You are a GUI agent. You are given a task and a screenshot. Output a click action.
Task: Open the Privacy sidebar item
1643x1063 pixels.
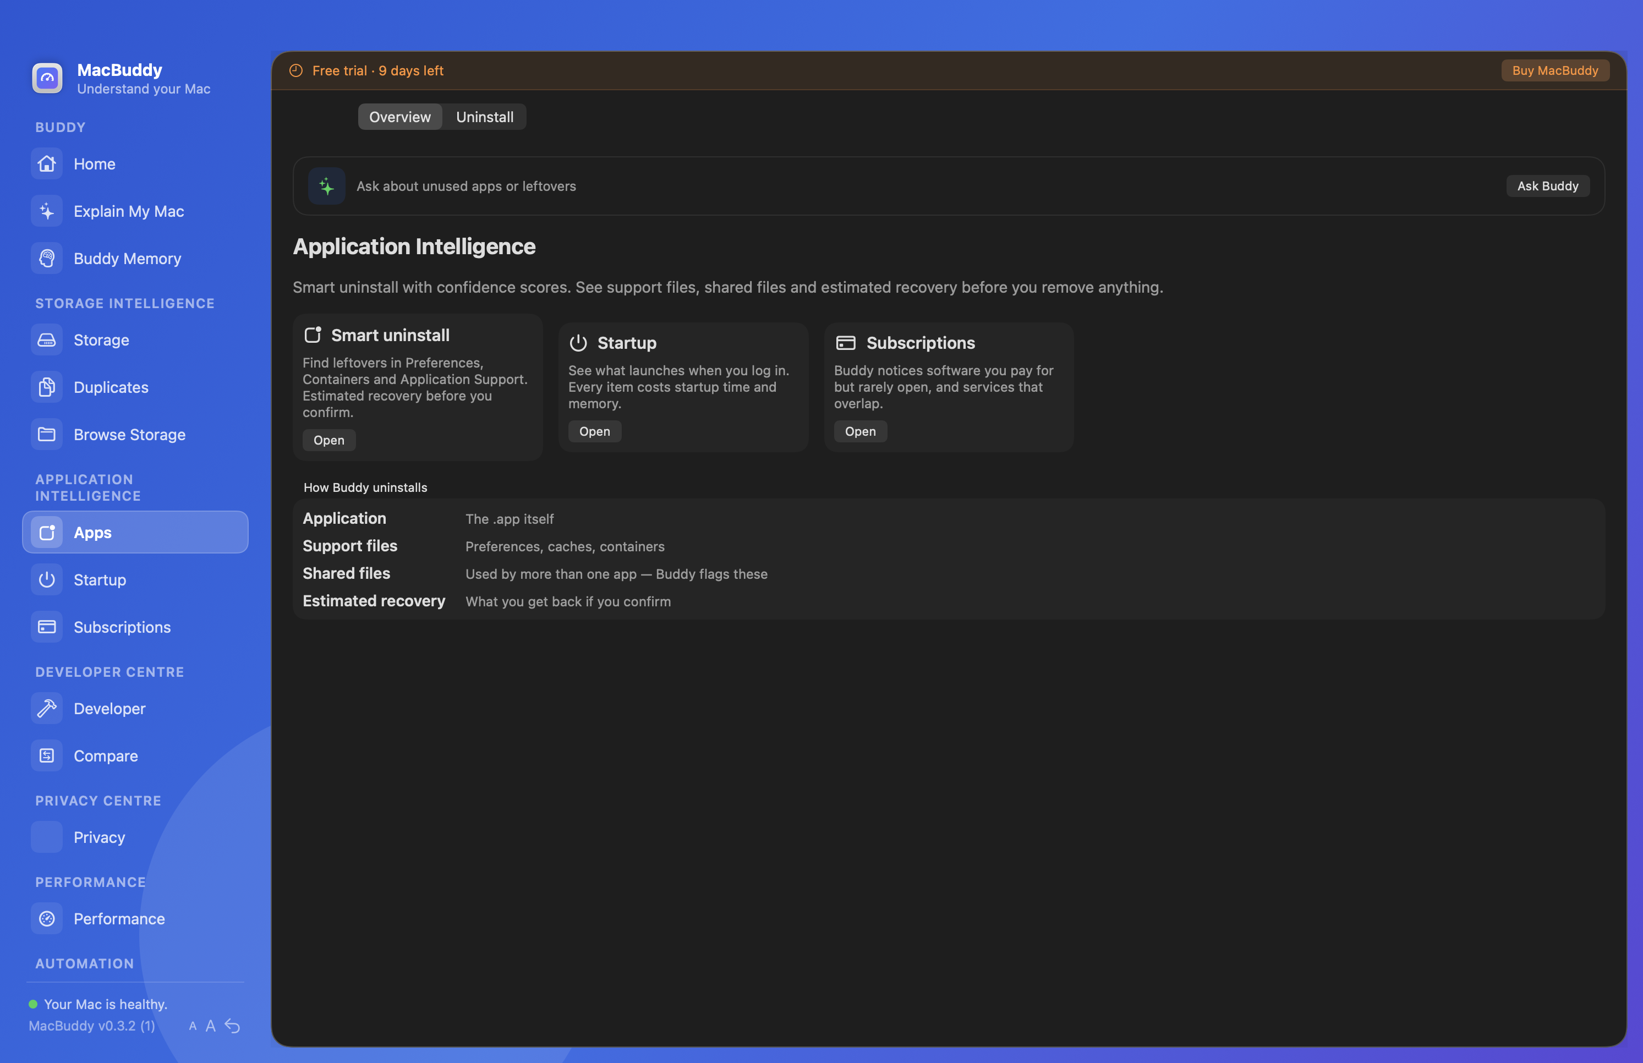(x=135, y=837)
